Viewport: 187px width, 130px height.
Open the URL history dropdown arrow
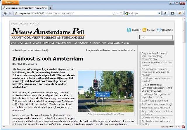pos(118,13)
